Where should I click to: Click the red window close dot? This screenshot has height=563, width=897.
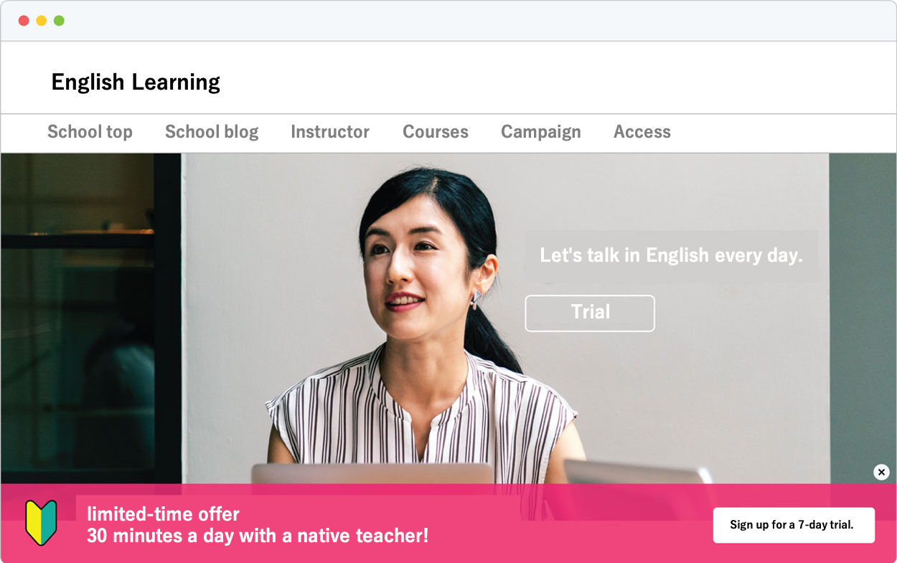pos(24,21)
